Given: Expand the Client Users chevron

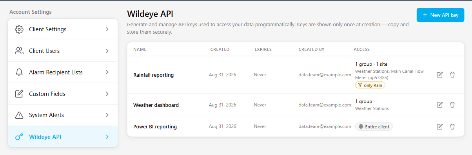Looking at the screenshot, I should pos(107,51).
